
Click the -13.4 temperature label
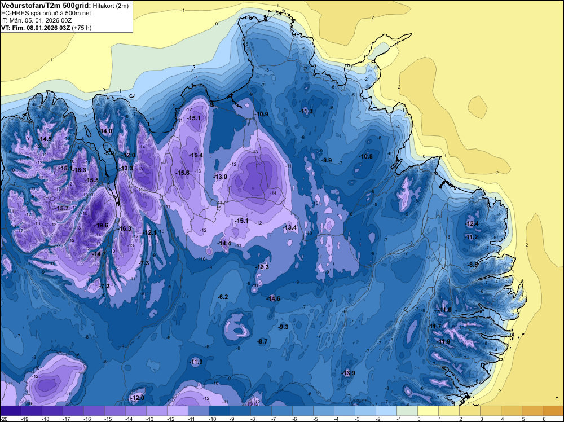[289, 227]
